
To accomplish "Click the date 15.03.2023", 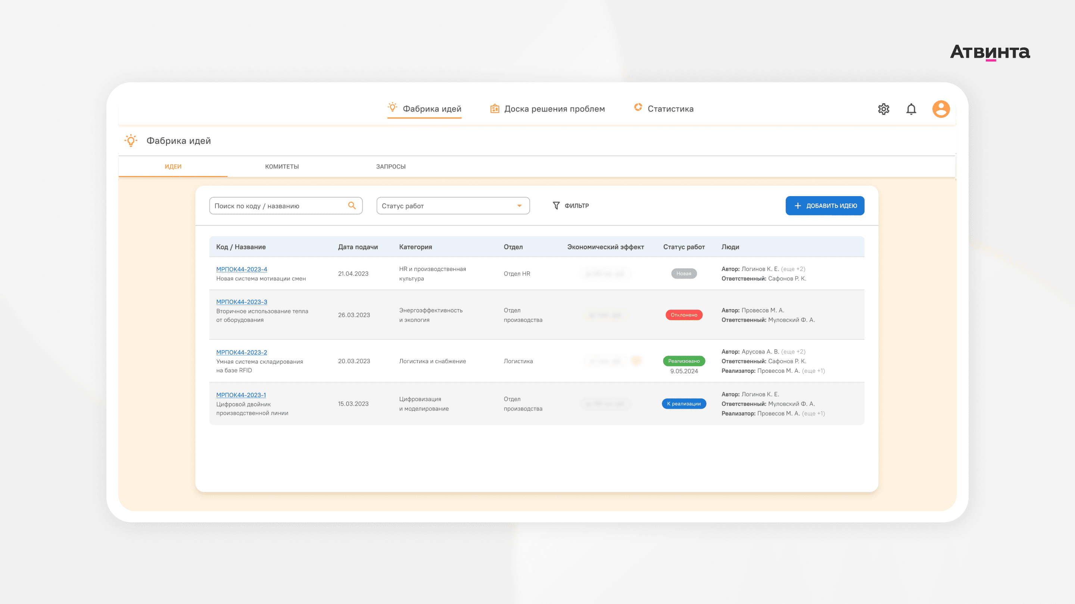I will click(x=353, y=403).
